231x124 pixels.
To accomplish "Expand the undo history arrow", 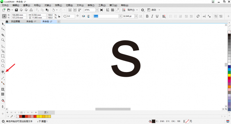I will pyautogui.click(x=57, y=10).
